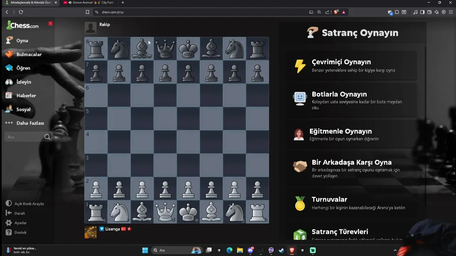Click the Rakip opponent name

[105, 25]
